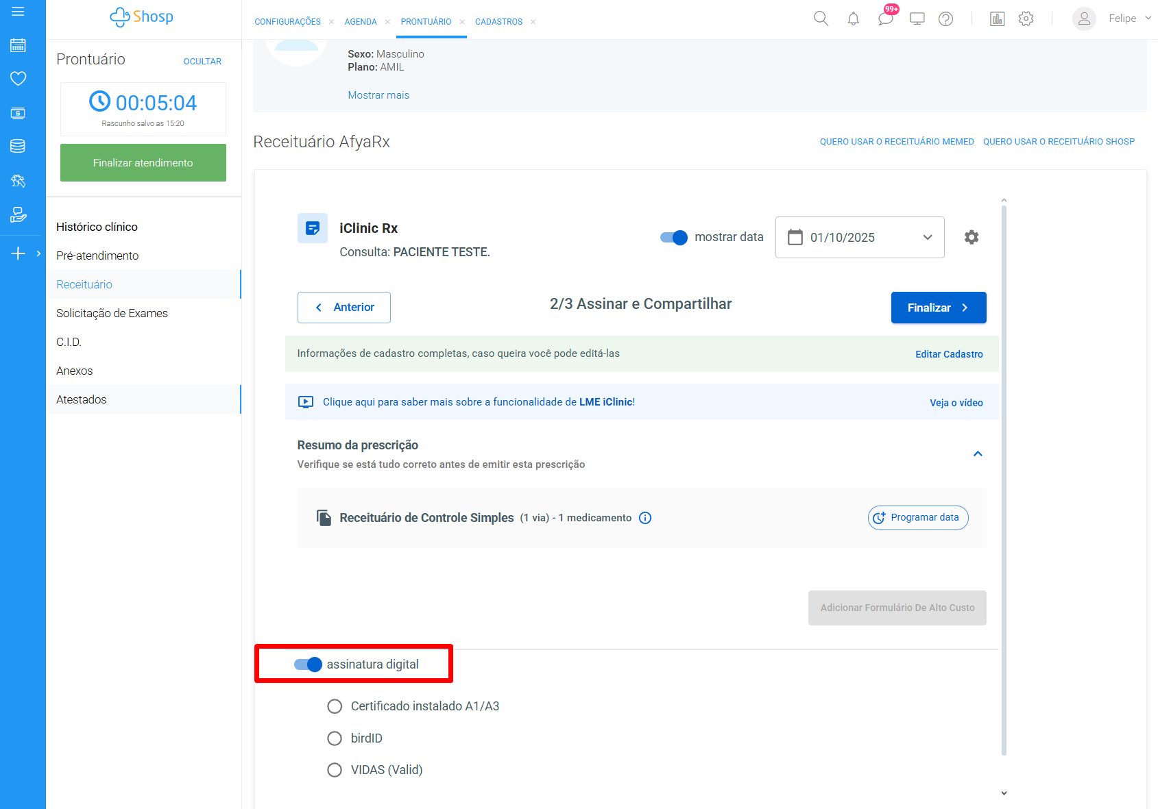Open the help question mark icon
1158x809 pixels.
click(945, 18)
